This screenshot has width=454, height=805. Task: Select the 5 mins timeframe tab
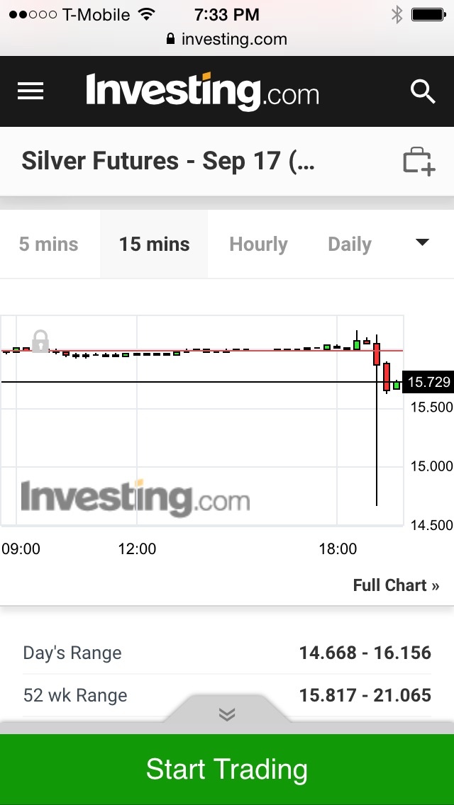pos(49,244)
